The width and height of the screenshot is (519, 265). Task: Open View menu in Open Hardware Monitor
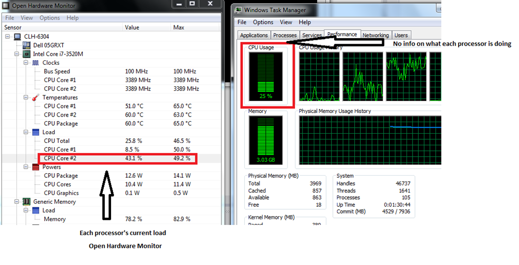(27, 18)
